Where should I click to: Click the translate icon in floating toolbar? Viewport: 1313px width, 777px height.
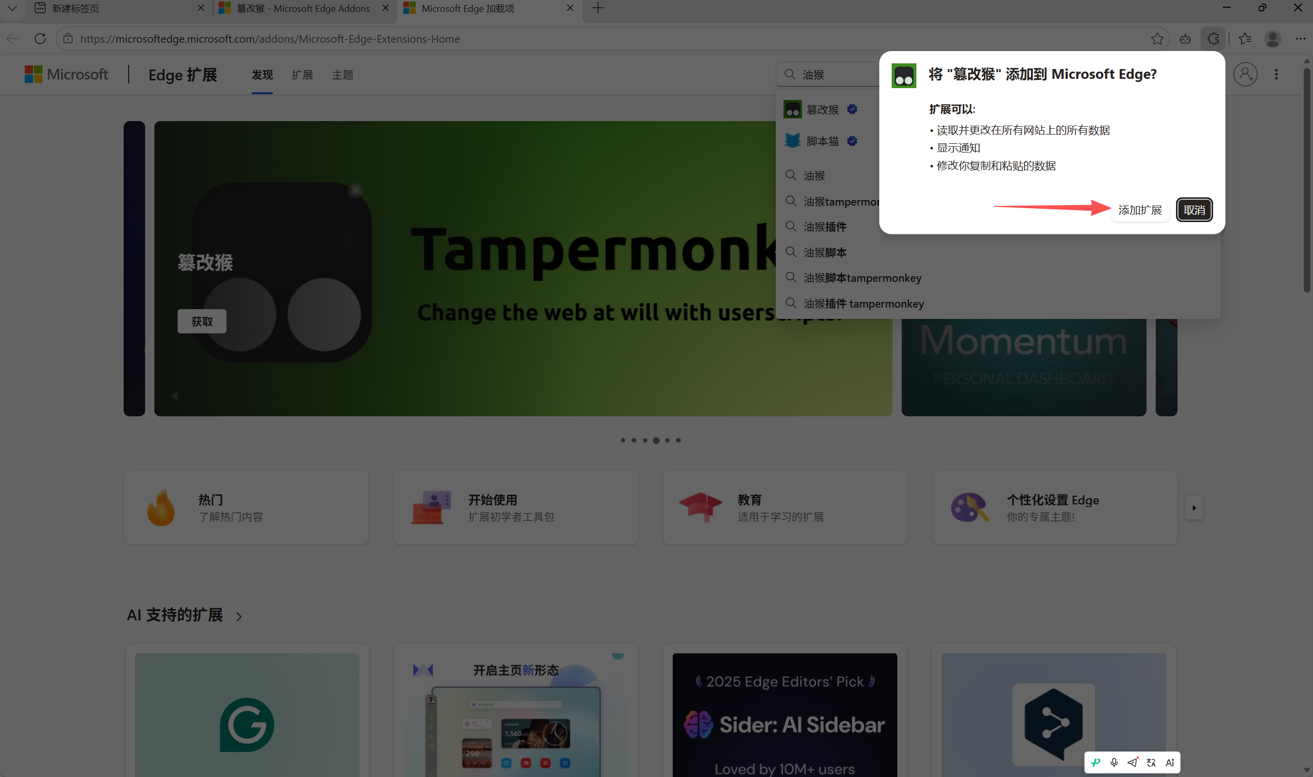point(1151,763)
